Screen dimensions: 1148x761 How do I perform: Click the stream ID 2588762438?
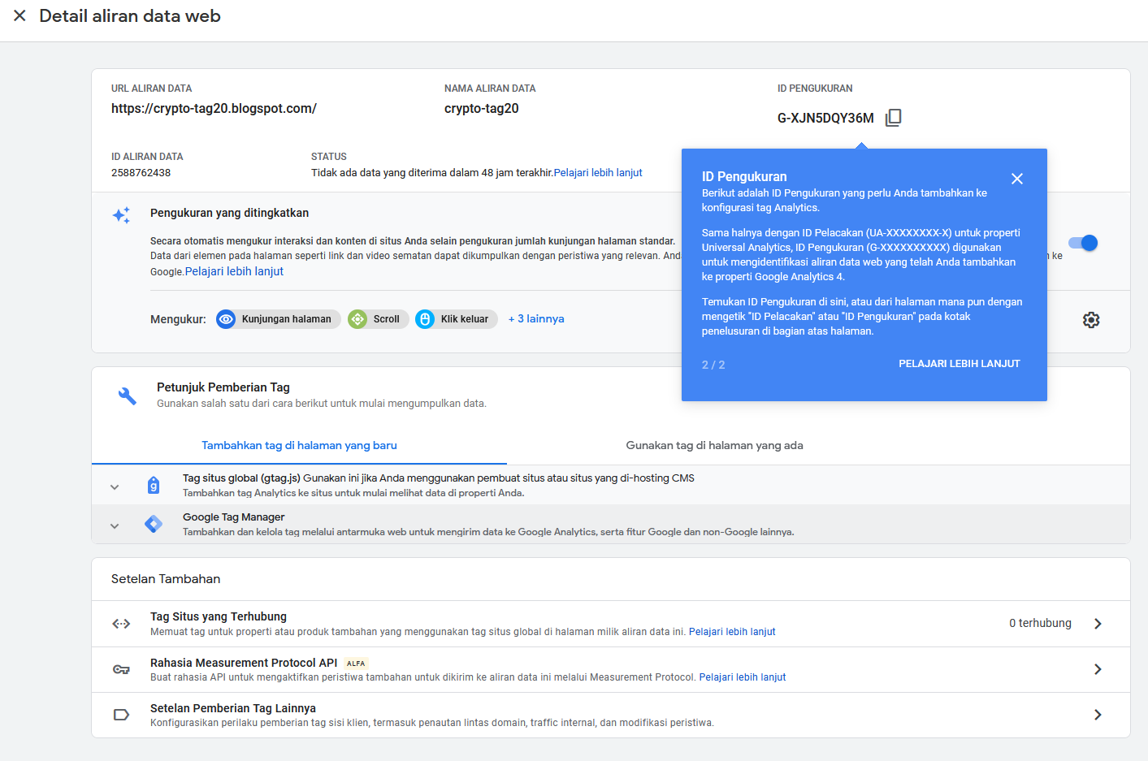[141, 173]
